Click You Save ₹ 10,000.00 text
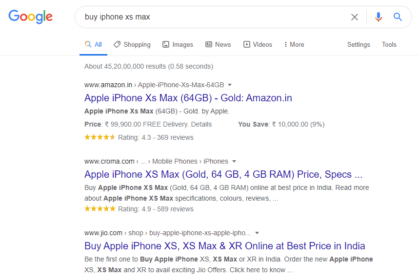Viewport: 419px width, 280px height. [281, 124]
